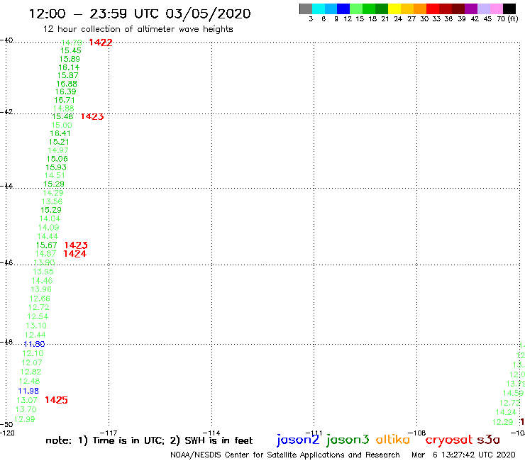This screenshot has width=525, height=461.
Task: Click the blue wave height value 11.80
Action: (34, 344)
